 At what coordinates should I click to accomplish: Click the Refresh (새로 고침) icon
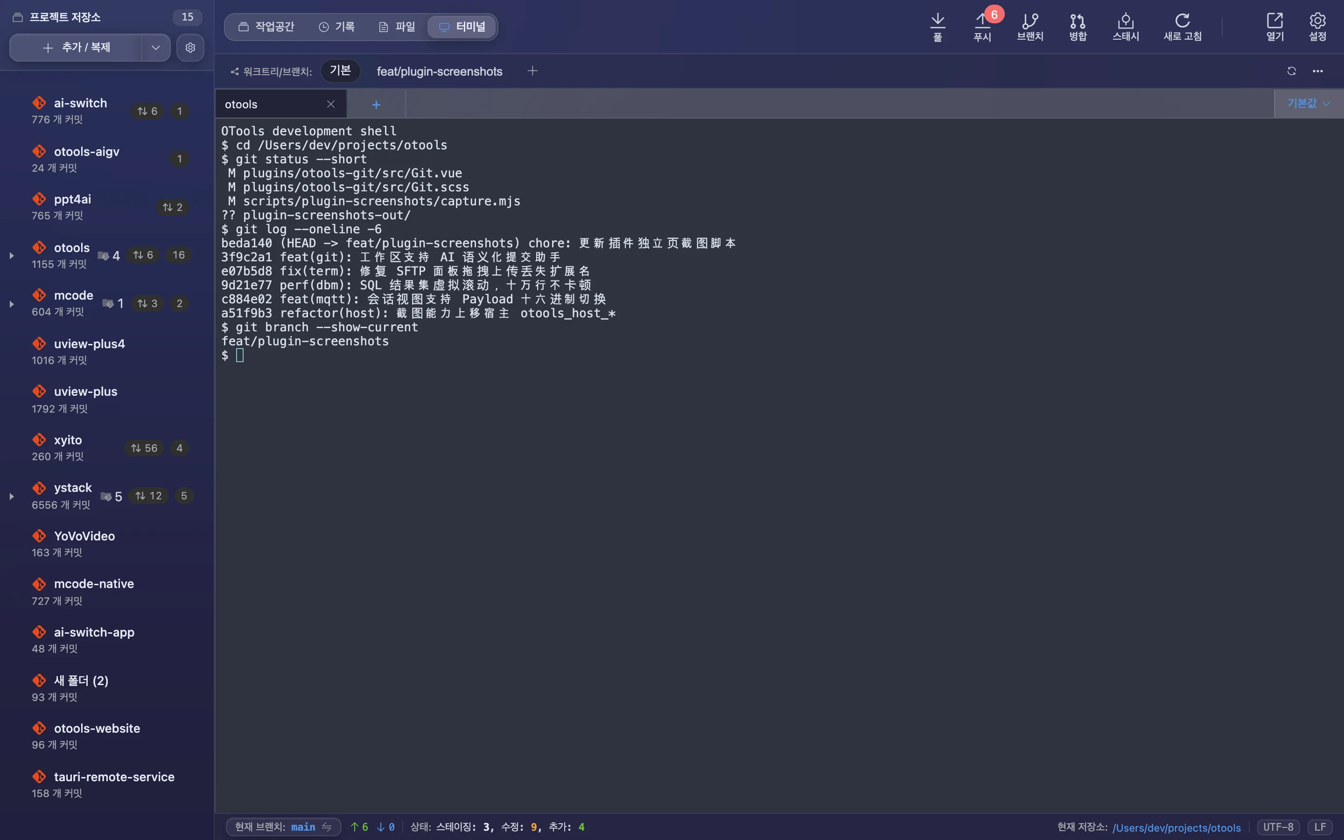coord(1183,27)
